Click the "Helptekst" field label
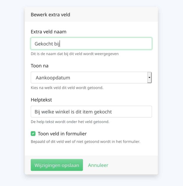The width and height of the screenshot is (183, 186). point(41,100)
